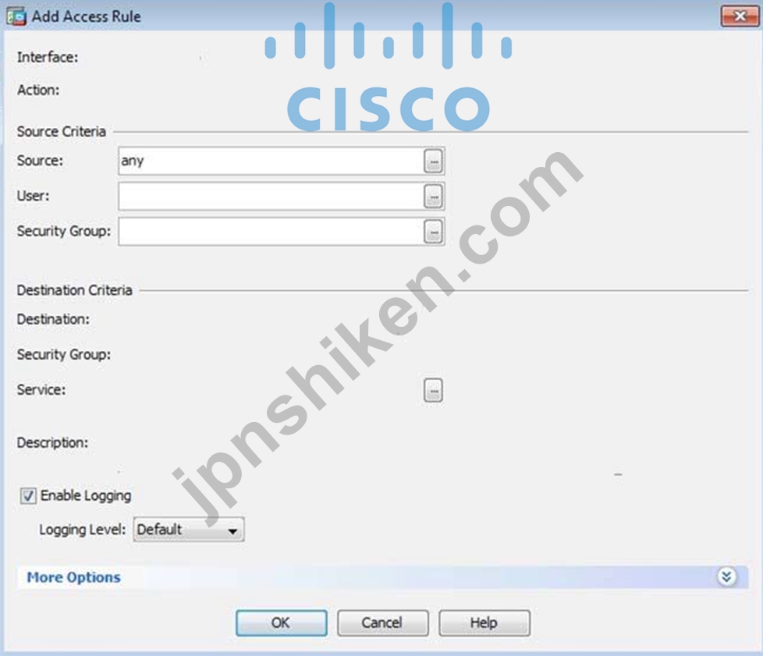The width and height of the screenshot is (763, 656).
Task: Open Help for access rules
Action: [x=484, y=623]
